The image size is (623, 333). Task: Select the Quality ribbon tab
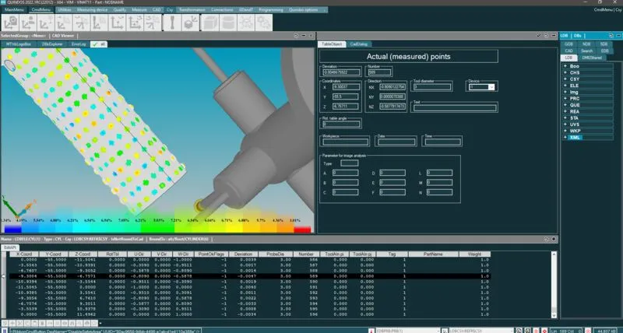coord(120,9)
